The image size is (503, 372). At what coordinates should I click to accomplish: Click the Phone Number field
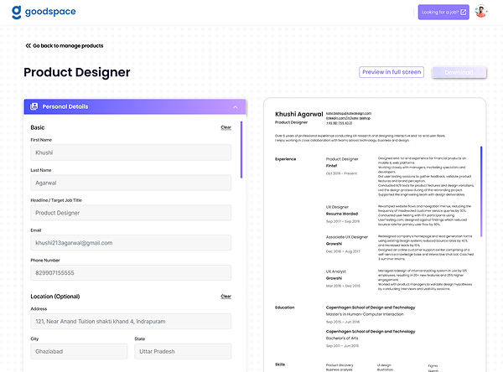(x=131, y=273)
